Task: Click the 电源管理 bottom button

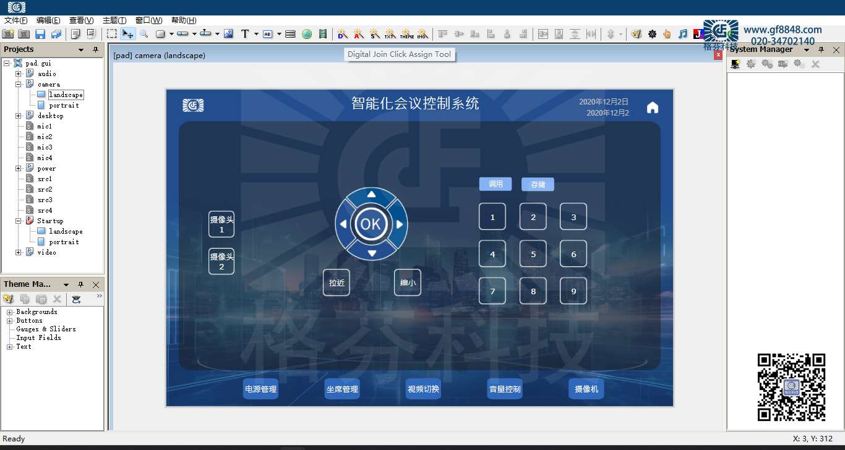Action: (260, 389)
